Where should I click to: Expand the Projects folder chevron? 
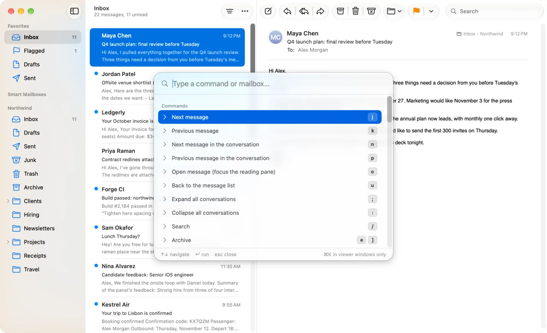8,242
